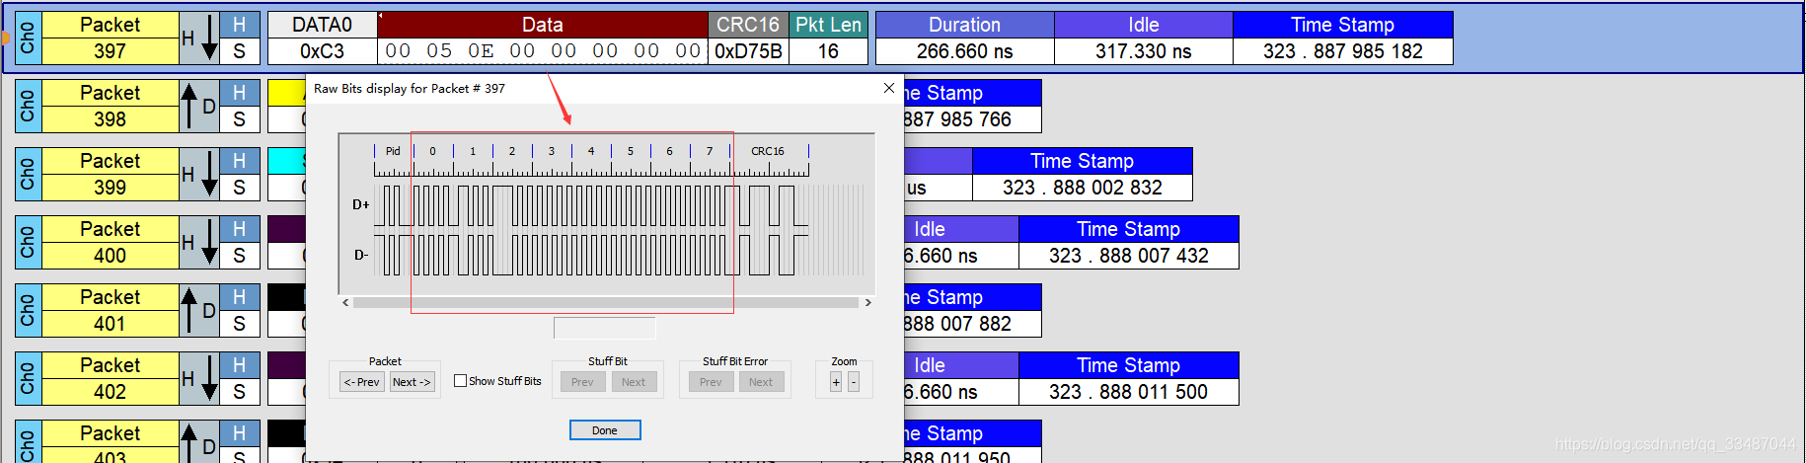Zoom out with the minus button
Image resolution: width=1806 pixels, height=463 pixels.
[854, 382]
